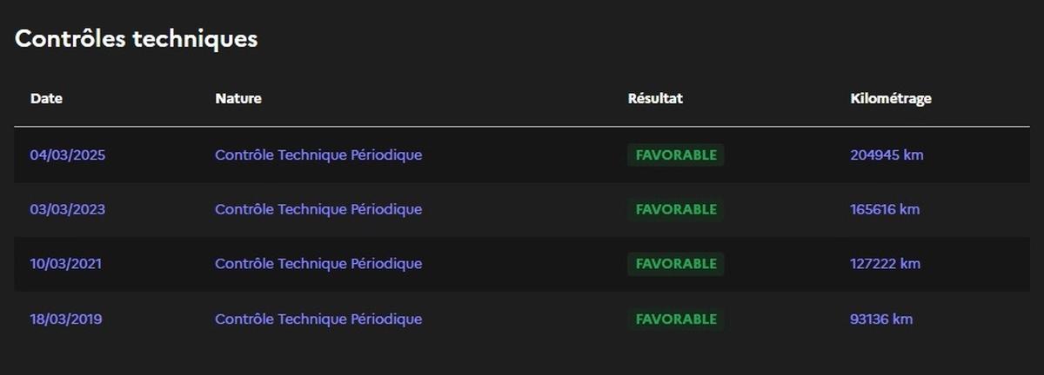
Task: Click the Kilométrage column header
Action: click(890, 99)
